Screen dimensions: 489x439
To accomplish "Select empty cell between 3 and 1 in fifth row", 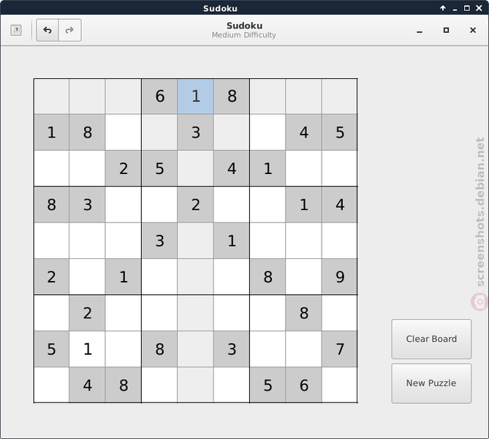I will [x=196, y=241].
